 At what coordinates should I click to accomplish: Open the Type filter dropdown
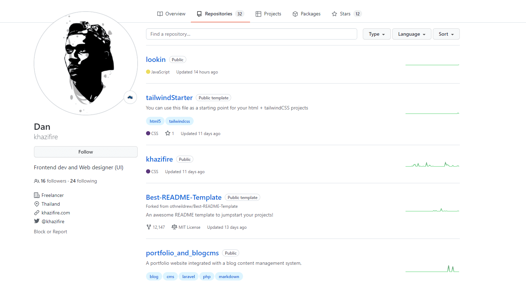[376, 34]
